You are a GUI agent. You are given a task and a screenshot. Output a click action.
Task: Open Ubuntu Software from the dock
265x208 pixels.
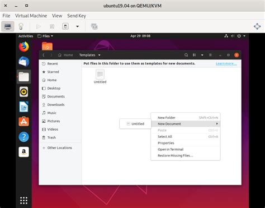24,122
